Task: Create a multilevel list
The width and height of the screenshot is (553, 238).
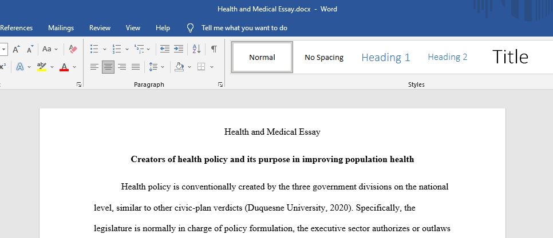Action: (139, 49)
